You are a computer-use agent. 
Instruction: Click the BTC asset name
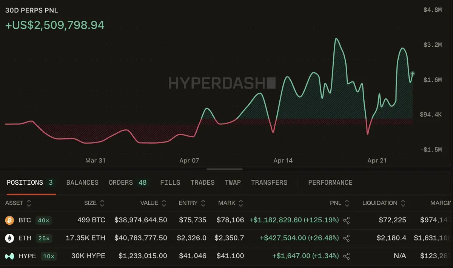click(x=25, y=220)
